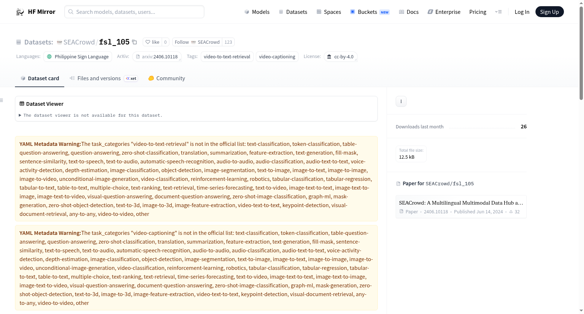Screen dimensions: 584x314
Task: Open the fsl_105 dataset link
Action: (x=114, y=42)
